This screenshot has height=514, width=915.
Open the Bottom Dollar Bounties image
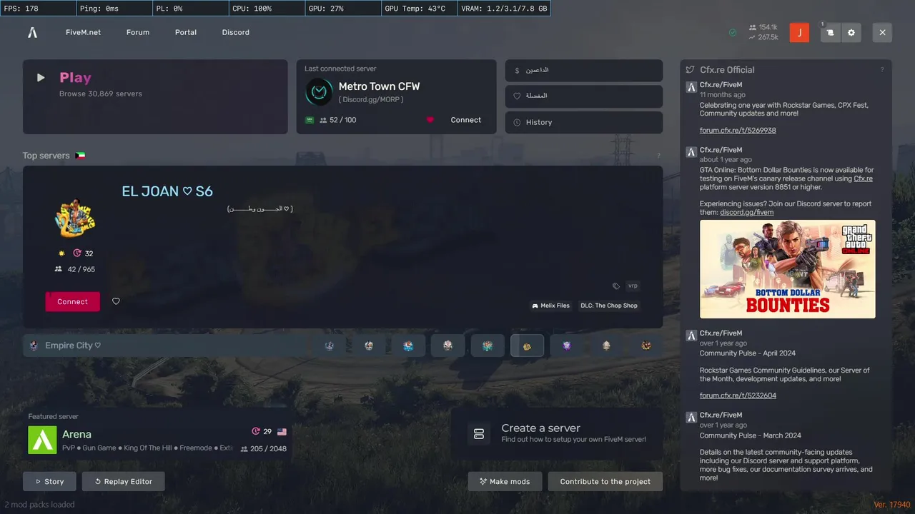coord(787,269)
